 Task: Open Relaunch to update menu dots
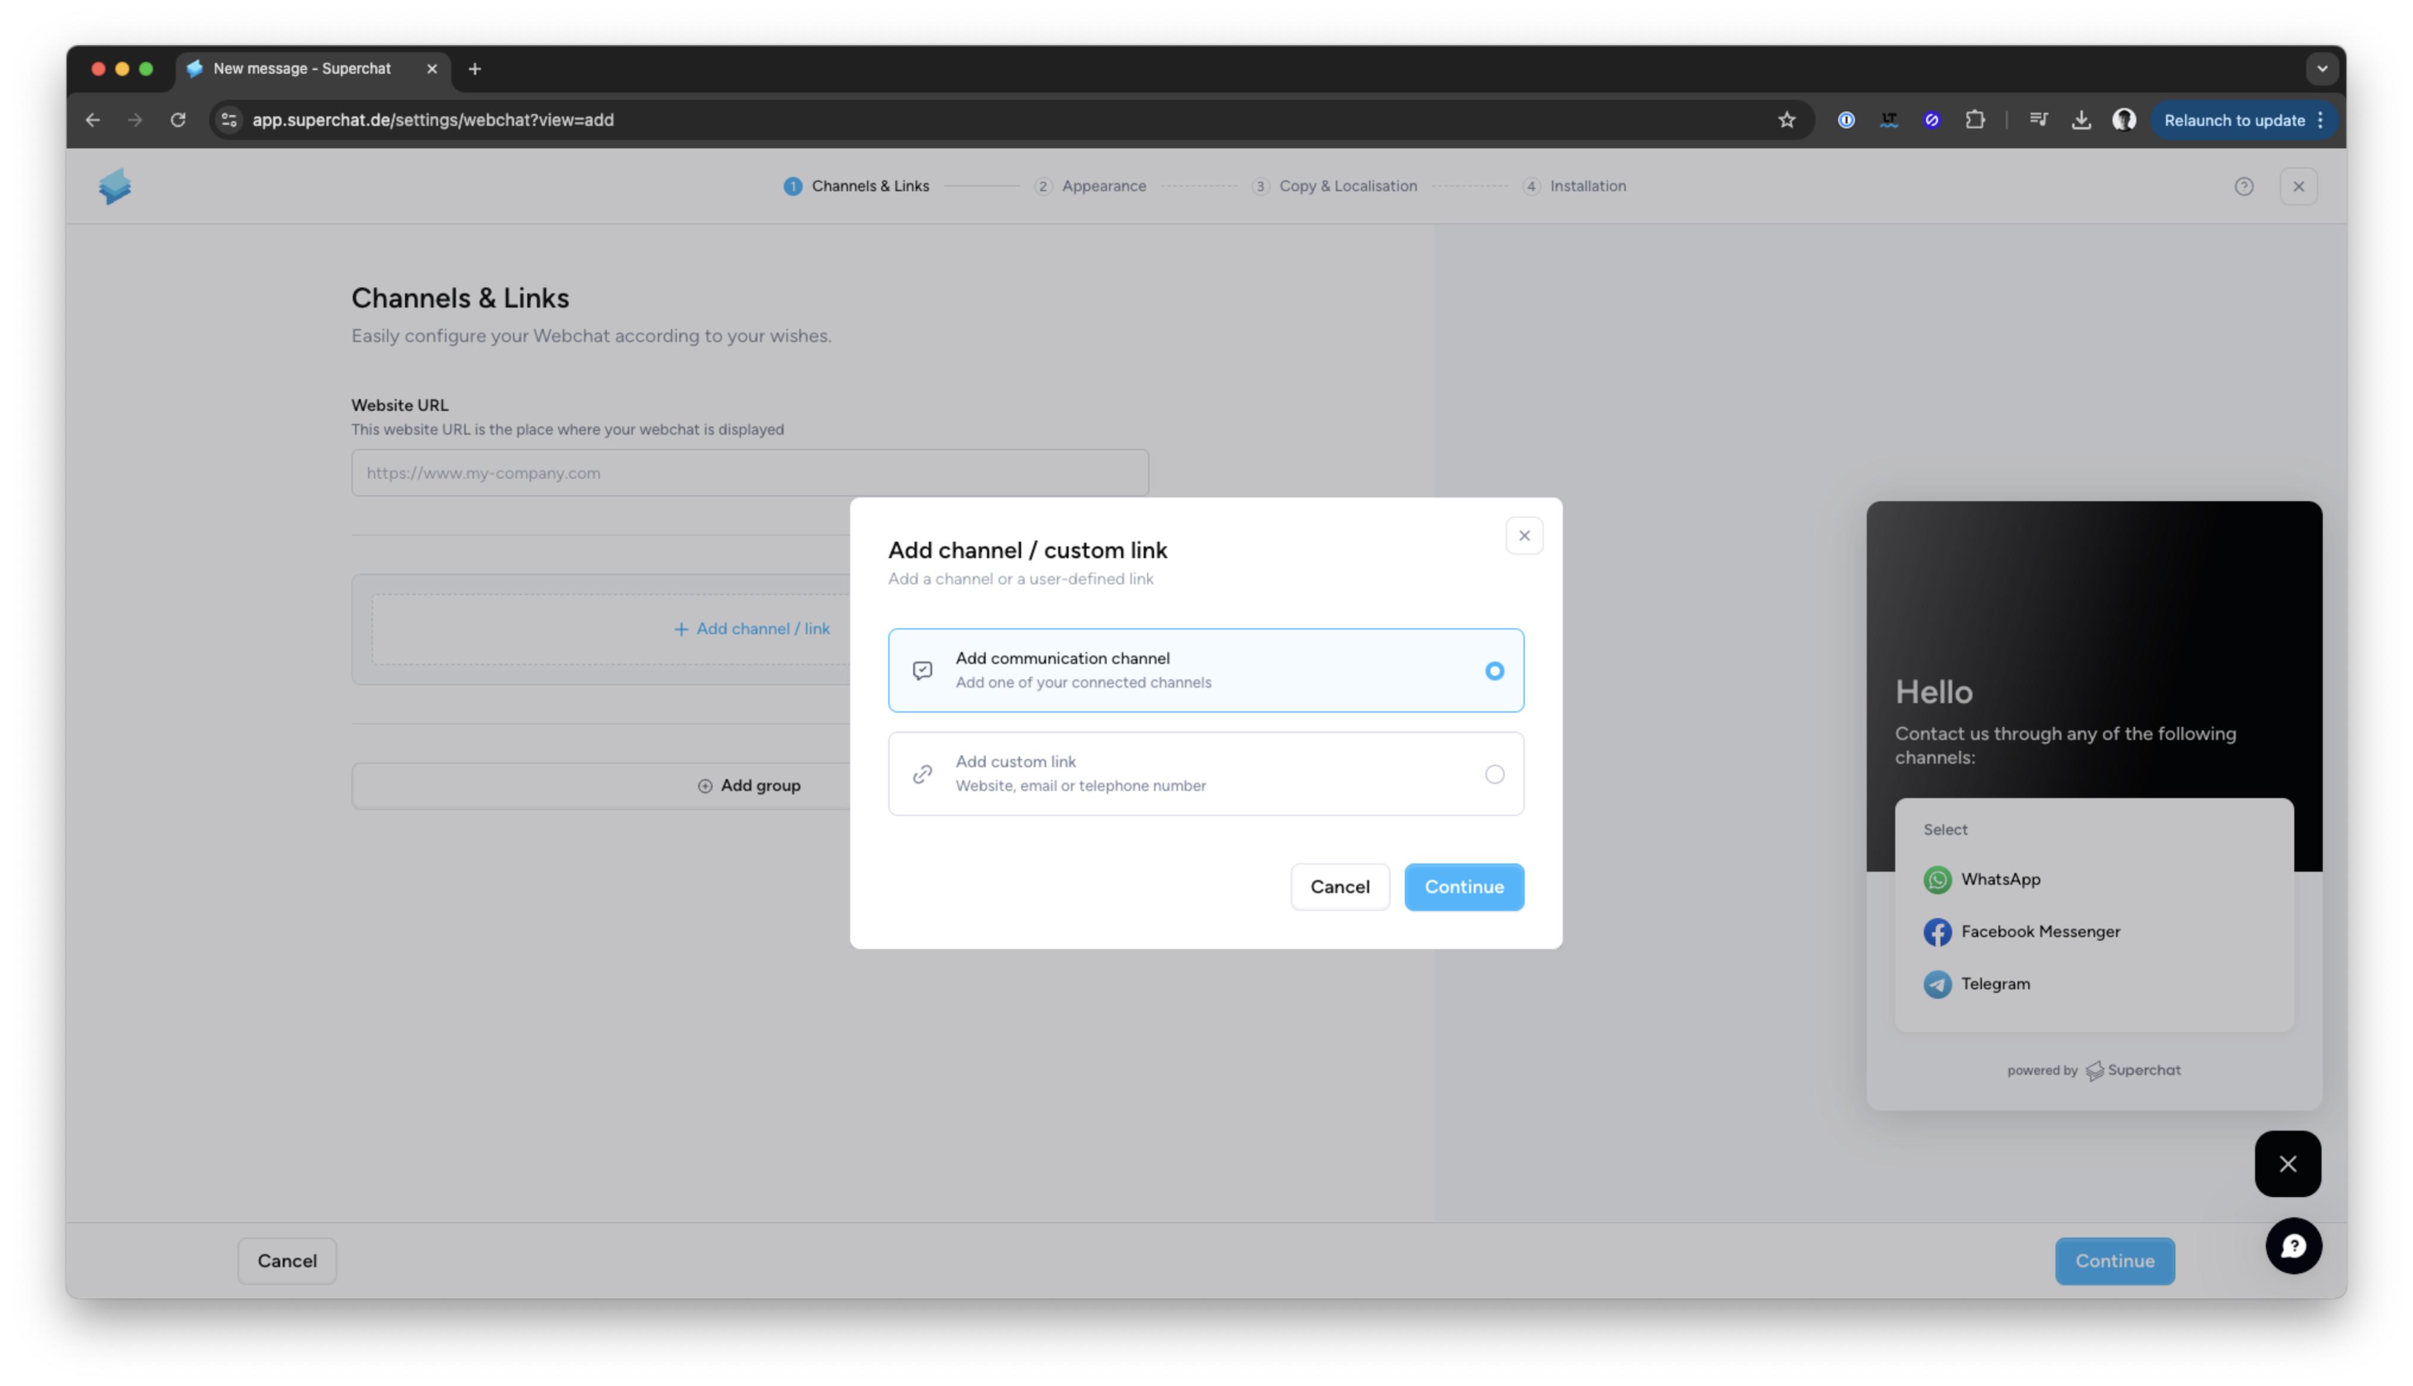point(2321,120)
